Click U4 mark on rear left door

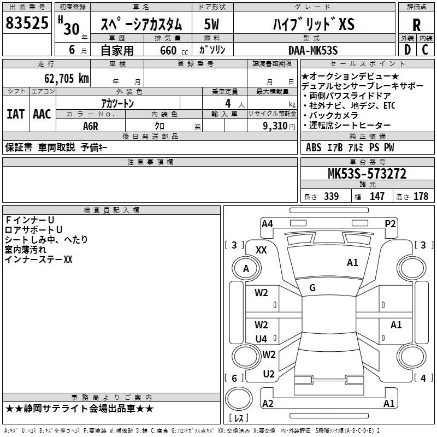[261, 339]
